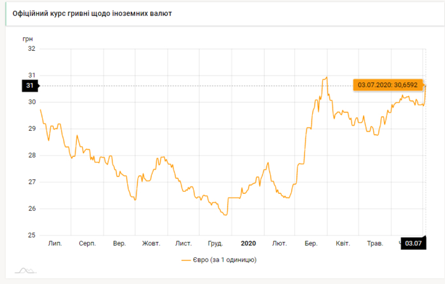
Task: Click the small chart logo bottom-left
Action: (26, 271)
